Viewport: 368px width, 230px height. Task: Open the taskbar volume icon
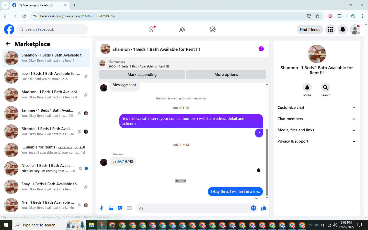coord(335,225)
